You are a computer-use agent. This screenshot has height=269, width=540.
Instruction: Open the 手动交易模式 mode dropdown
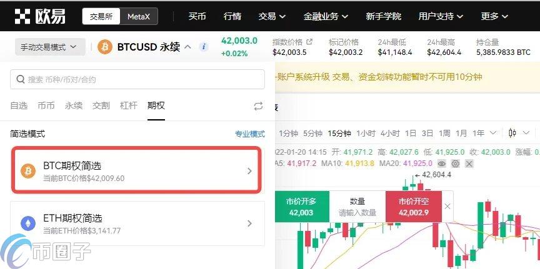(50, 47)
